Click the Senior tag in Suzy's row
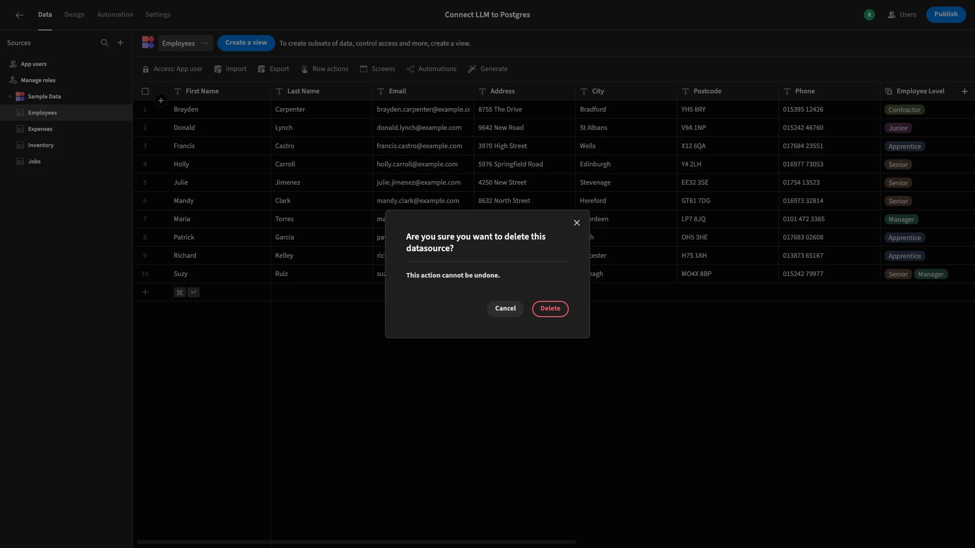The image size is (975, 548). point(898,275)
